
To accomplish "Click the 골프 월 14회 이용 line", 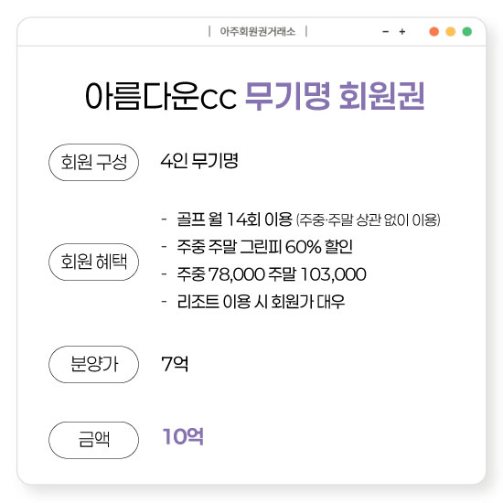I will tap(234, 219).
